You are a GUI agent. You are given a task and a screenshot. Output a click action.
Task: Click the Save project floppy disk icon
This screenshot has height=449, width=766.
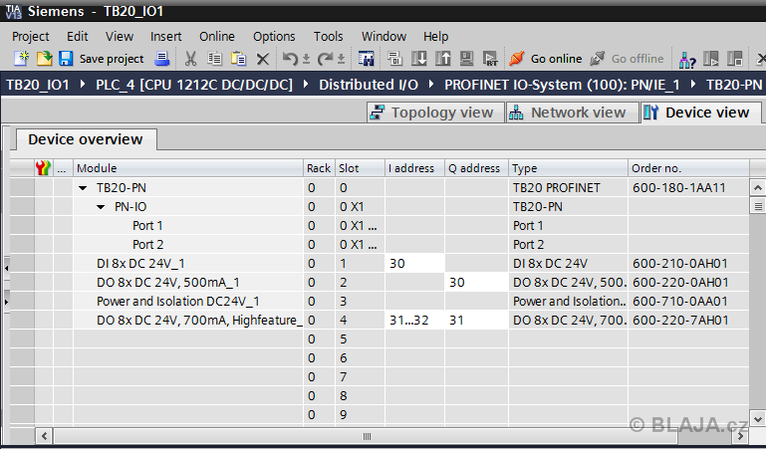coord(66,59)
